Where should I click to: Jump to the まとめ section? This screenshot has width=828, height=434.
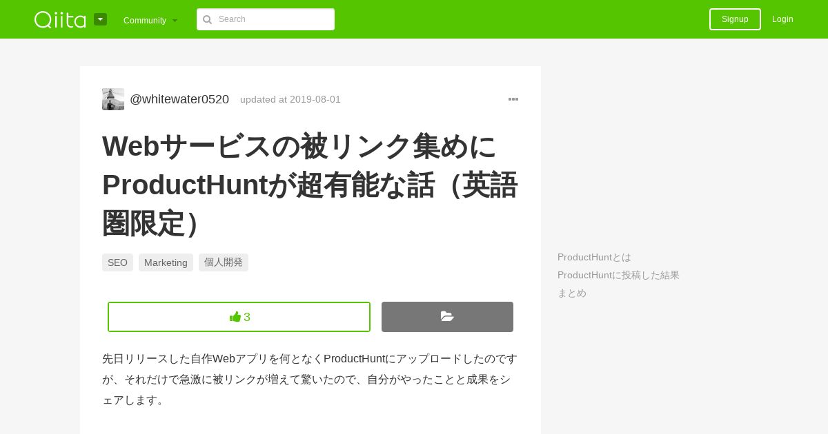pos(572,293)
